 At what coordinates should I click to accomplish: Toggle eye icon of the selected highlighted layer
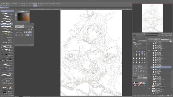[149, 67]
